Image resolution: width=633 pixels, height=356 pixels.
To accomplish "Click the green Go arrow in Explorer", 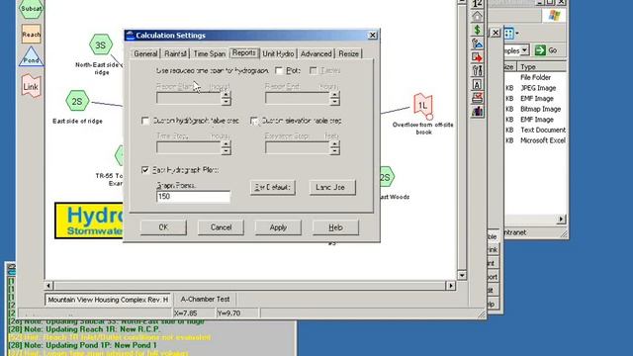I will [541, 50].
